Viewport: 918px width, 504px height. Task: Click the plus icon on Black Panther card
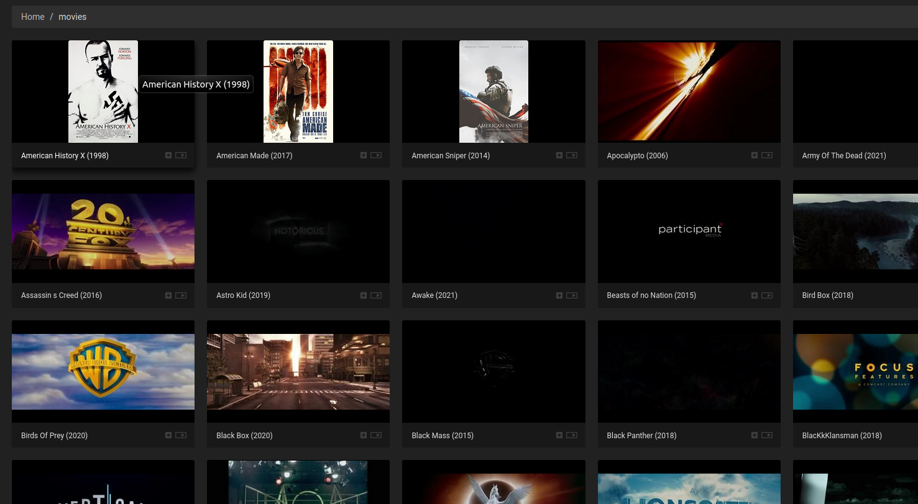tap(755, 435)
